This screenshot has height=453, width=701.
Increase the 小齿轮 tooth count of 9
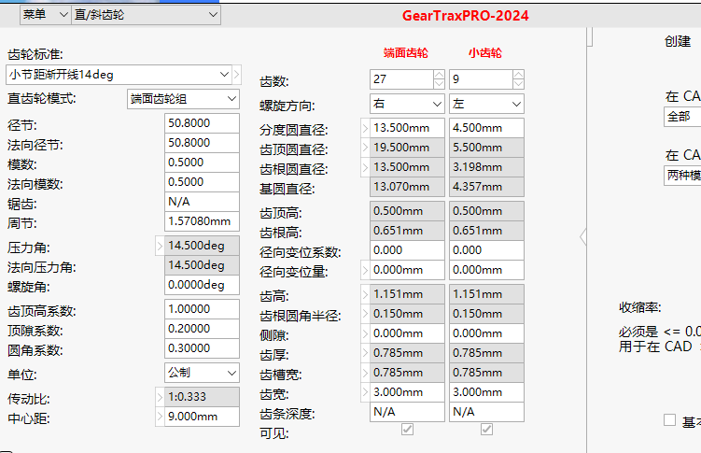click(x=518, y=75)
